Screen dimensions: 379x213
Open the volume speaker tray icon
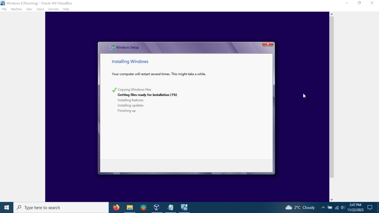[x=343, y=207]
